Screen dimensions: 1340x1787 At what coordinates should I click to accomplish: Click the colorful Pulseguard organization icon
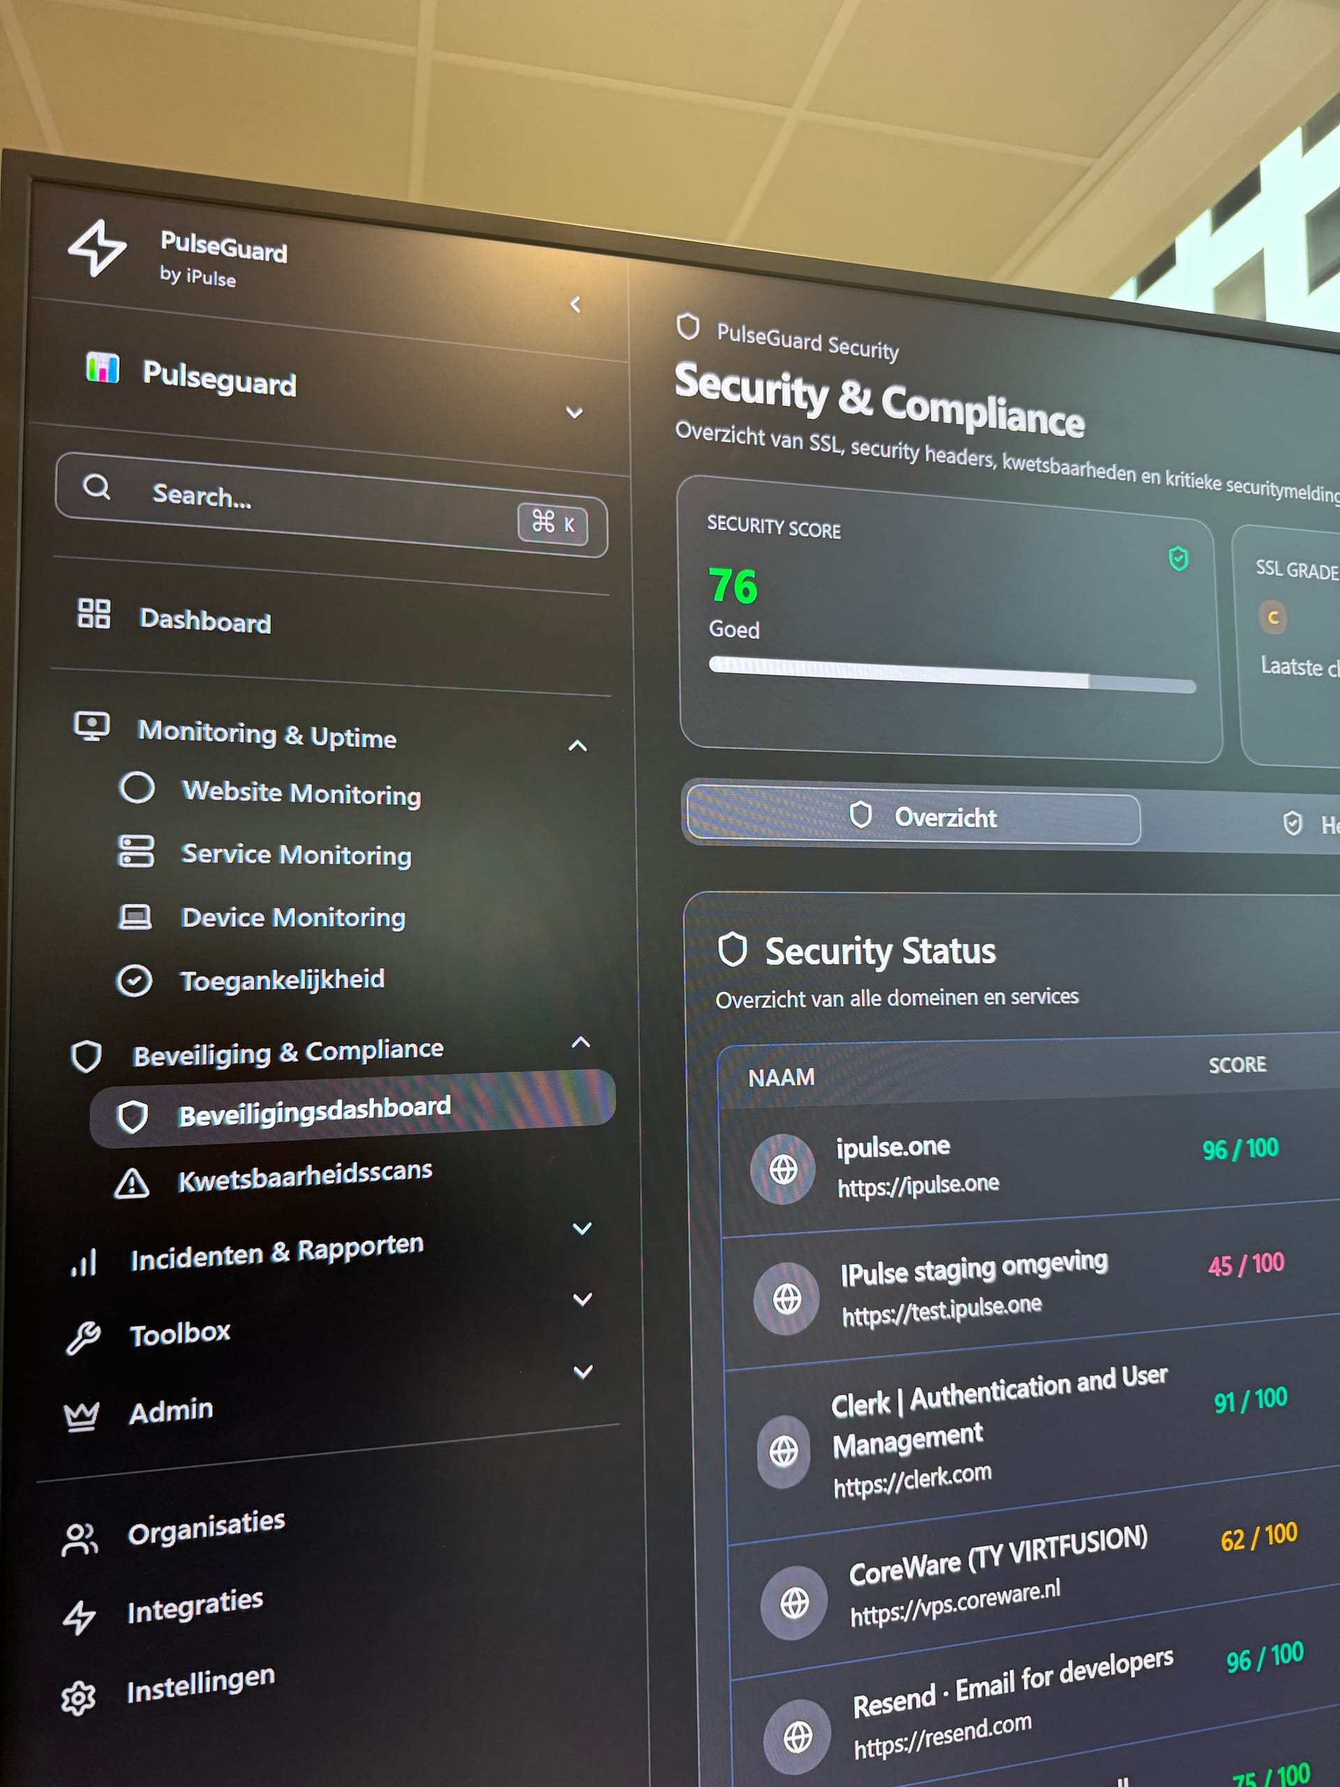click(x=103, y=368)
